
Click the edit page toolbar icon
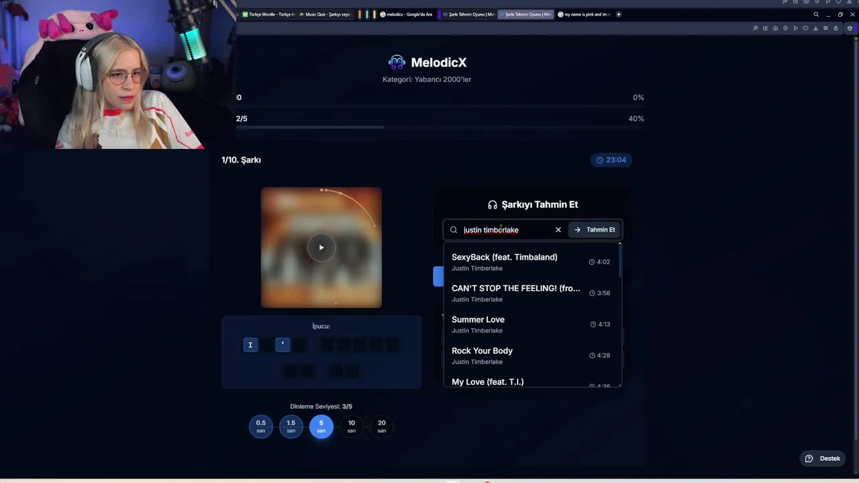[765, 28]
